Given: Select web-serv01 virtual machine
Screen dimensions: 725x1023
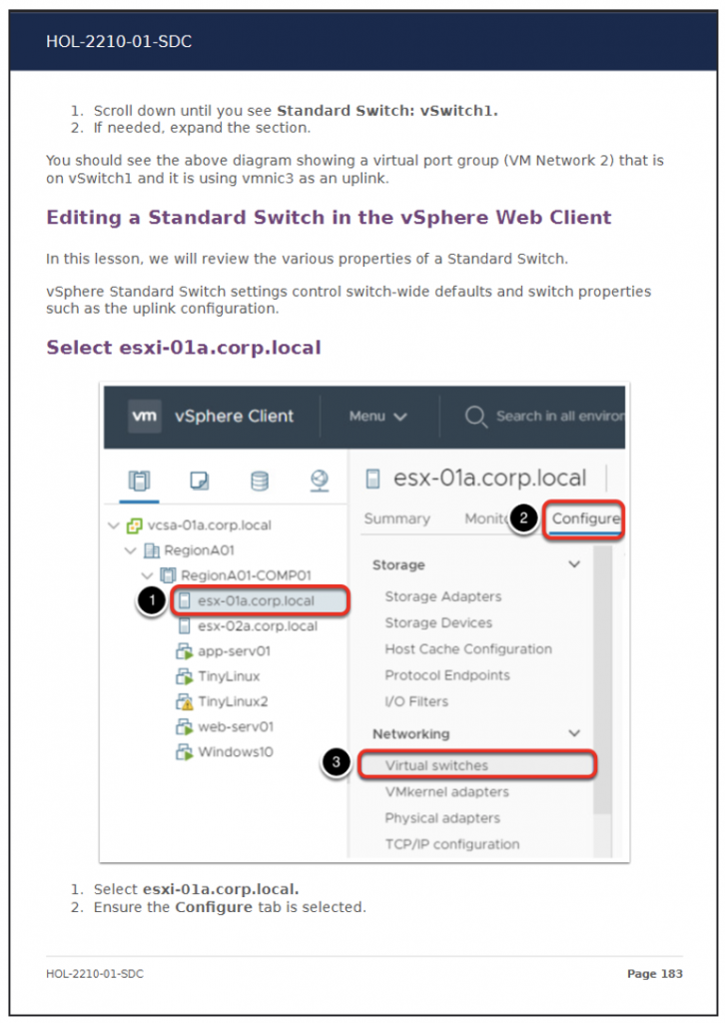Looking at the screenshot, I should click(236, 727).
